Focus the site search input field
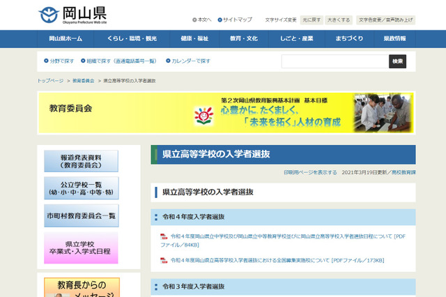 pyautogui.click(x=335, y=61)
